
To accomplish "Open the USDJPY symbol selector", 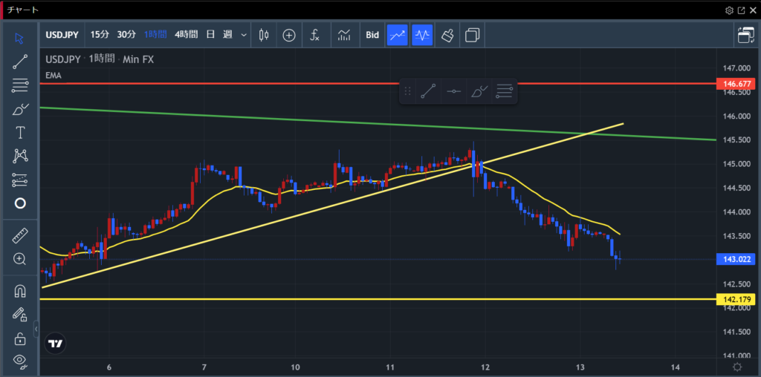I will tap(63, 35).
